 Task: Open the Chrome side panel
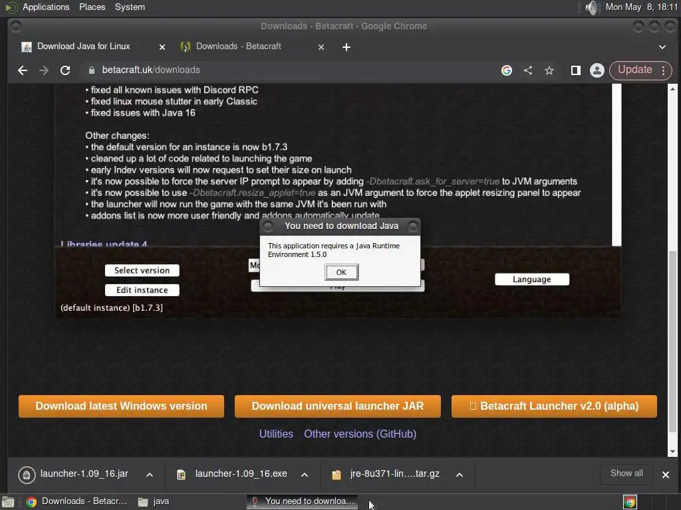pyautogui.click(x=575, y=70)
